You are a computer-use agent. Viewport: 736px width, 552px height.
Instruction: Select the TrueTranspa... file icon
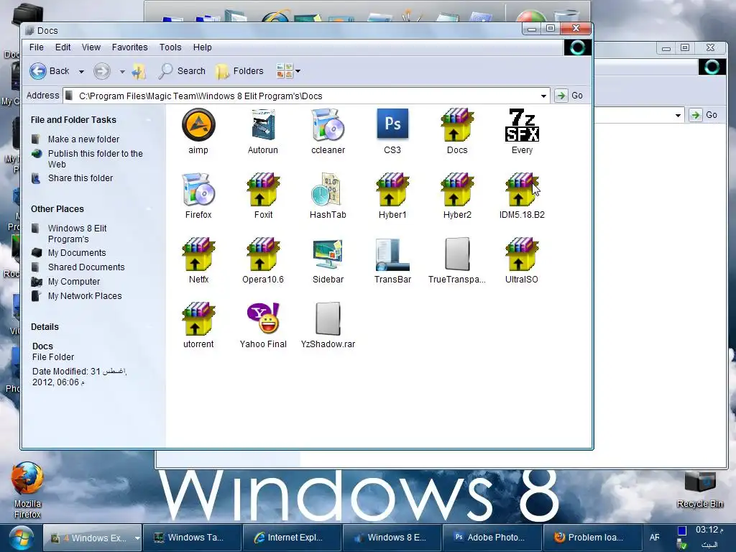tap(457, 254)
